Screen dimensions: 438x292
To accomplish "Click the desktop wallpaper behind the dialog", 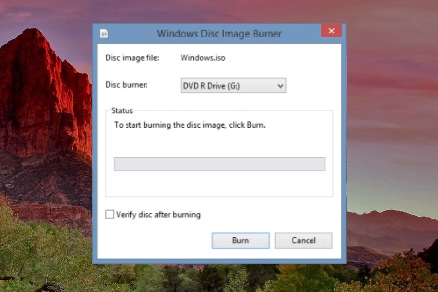I will pos(44,146).
